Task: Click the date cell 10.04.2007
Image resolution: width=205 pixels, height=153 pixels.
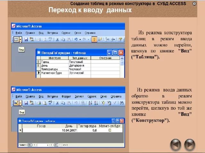Action: coord(69,130)
